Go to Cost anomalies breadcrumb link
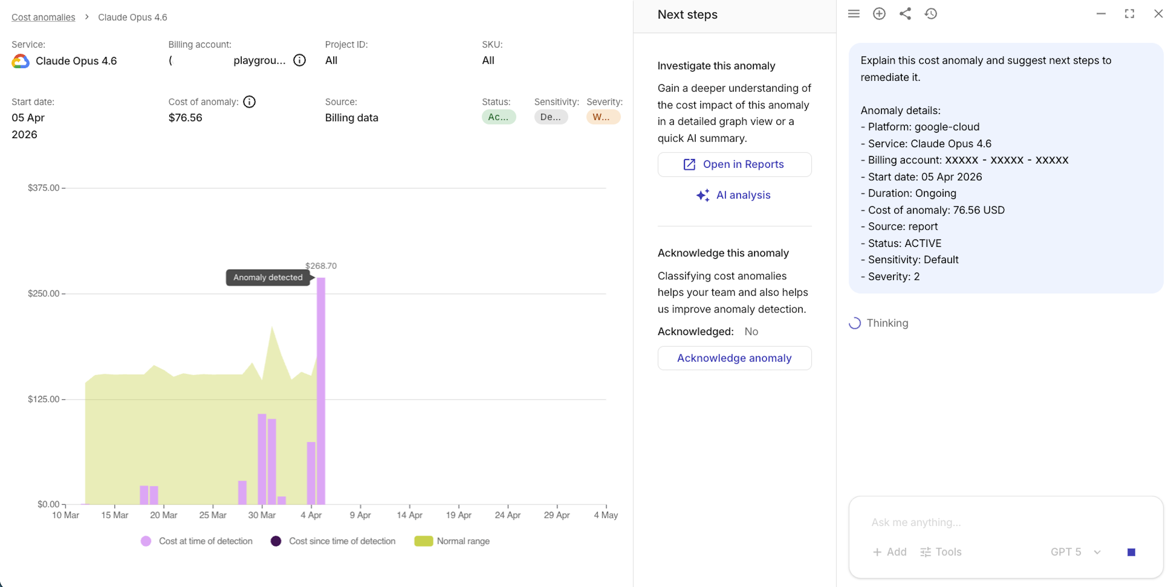 [43, 17]
